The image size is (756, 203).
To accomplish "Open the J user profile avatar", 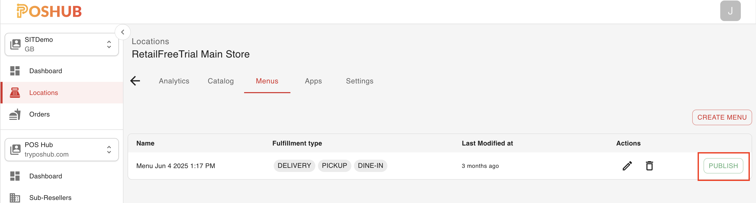I will click(731, 11).
